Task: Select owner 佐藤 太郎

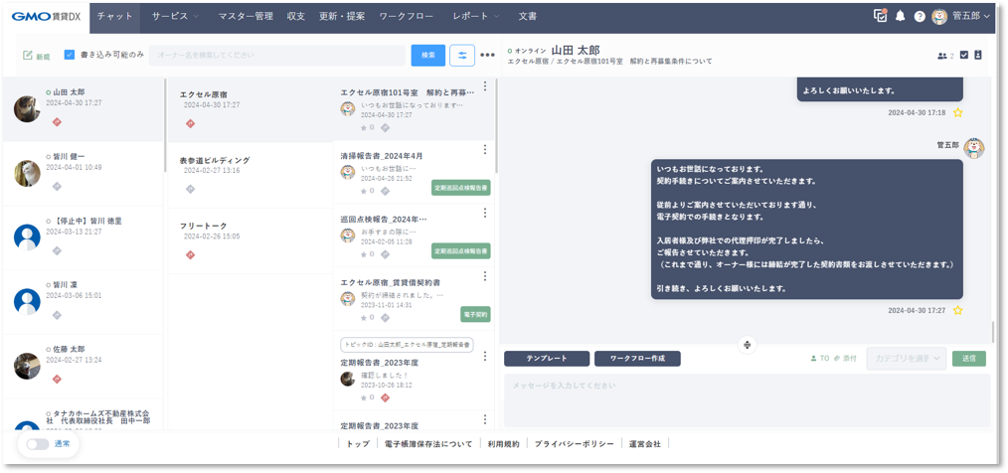Action: (83, 367)
